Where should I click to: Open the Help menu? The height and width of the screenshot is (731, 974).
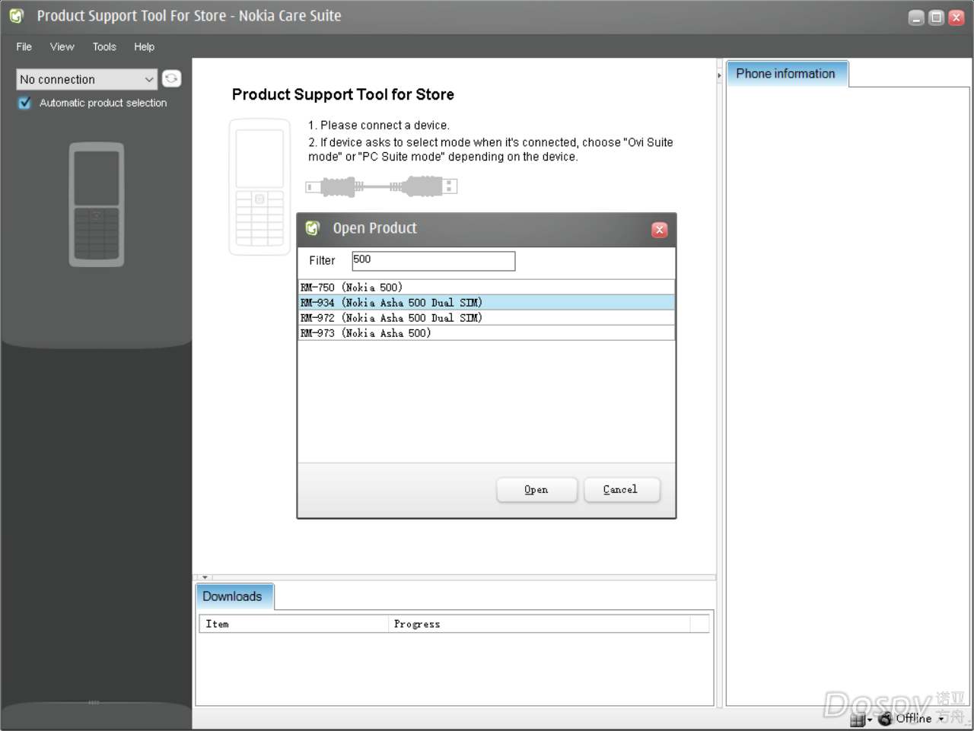tap(144, 46)
